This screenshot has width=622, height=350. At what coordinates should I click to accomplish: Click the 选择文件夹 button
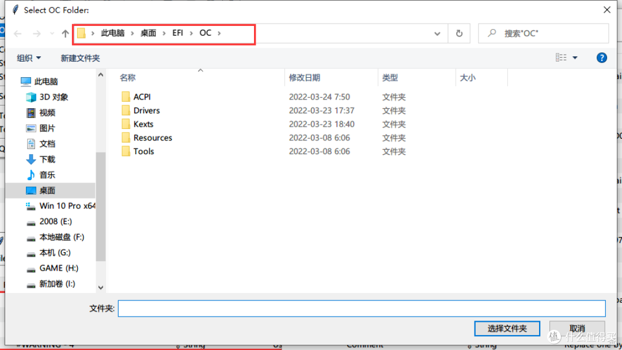[x=507, y=329]
